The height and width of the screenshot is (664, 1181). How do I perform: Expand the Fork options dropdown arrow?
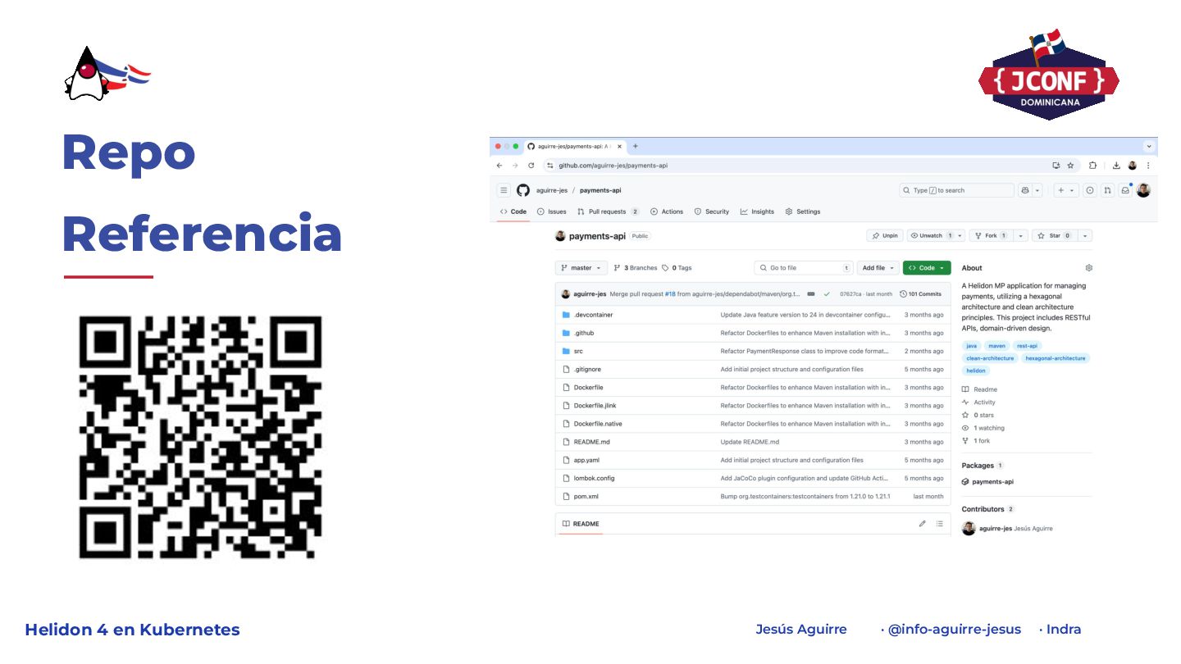coord(1020,235)
